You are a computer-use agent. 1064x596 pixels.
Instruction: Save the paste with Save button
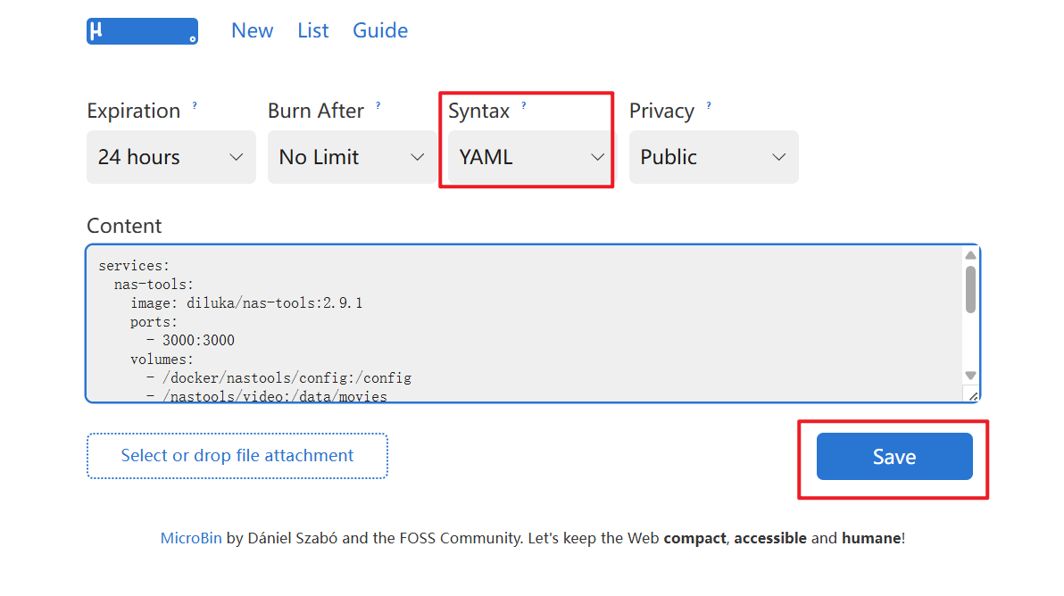coord(894,456)
